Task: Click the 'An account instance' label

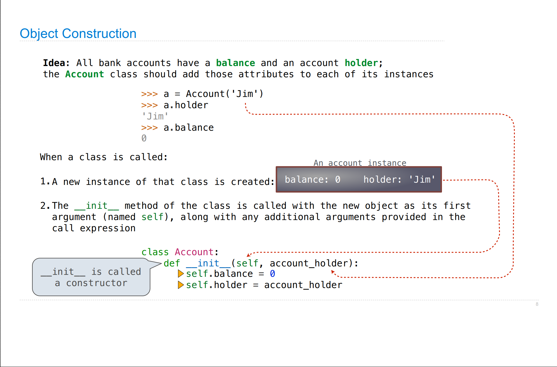Action: pyautogui.click(x=360, y=163)
